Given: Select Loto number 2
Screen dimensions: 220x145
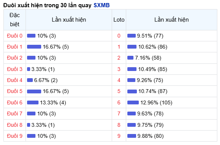Looking at the screenshot, I should (x=119, y=58).
